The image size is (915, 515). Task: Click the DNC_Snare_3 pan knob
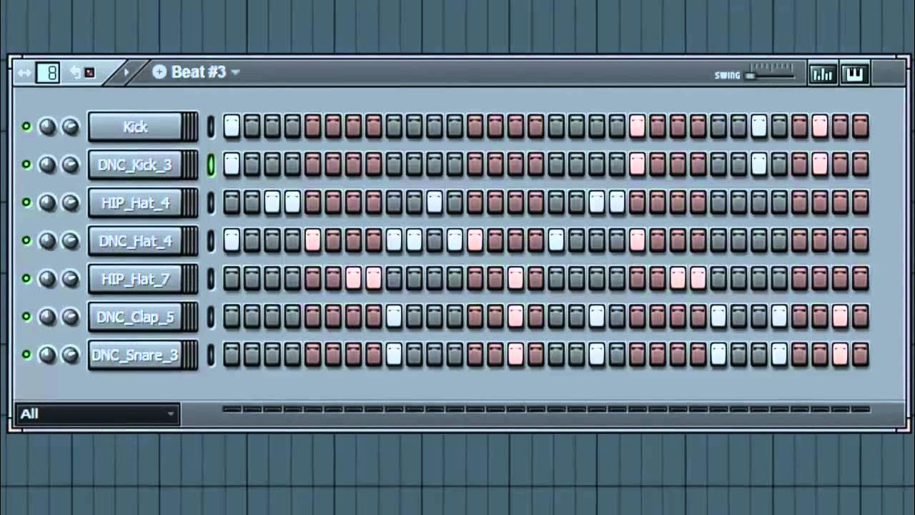click(47, 354)
